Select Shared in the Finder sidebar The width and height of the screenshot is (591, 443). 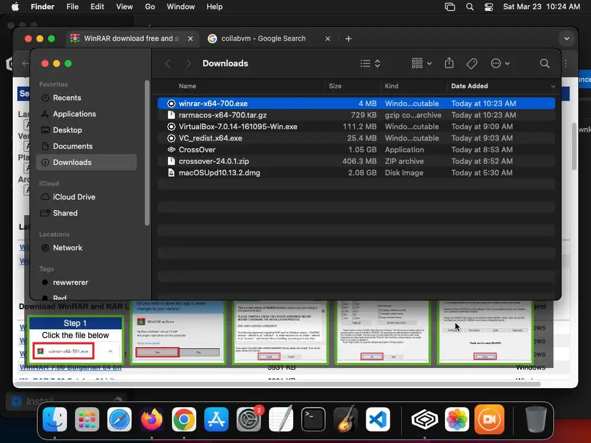[87, 213]
